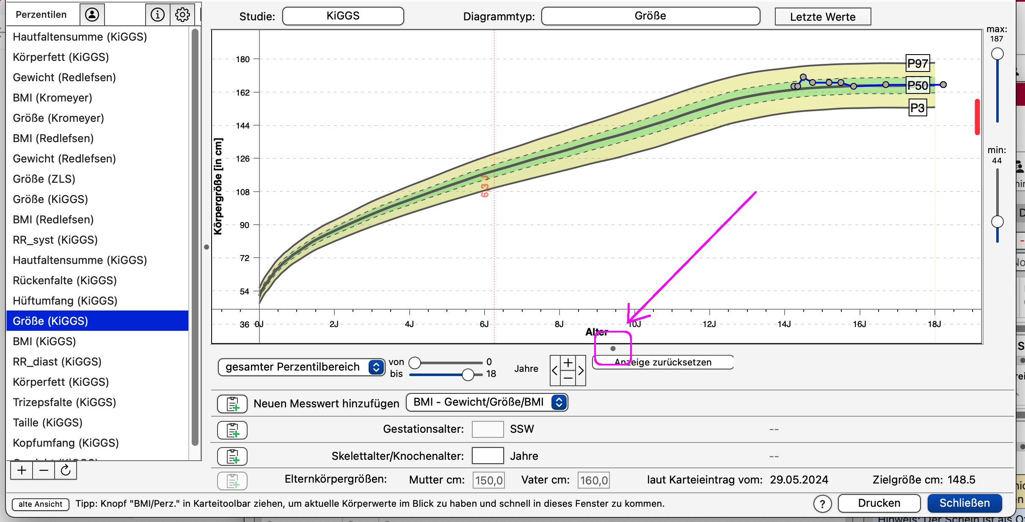This screenshot has width=1025, height=522.
Task: Click the Skelettalter/Knochenalter Jahre input field
Action: [x=488, y=456]
